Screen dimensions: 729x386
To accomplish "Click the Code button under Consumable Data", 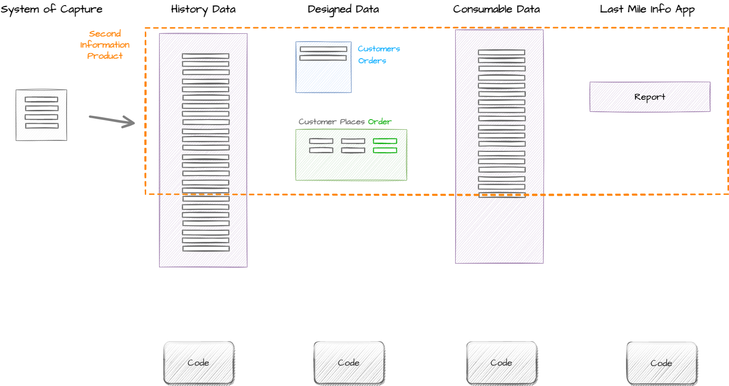I will tap(502, 363).
